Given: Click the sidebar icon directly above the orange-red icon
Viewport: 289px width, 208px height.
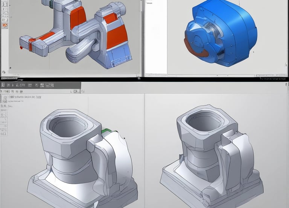Looking at the screenshot, I should coord(5,20).
